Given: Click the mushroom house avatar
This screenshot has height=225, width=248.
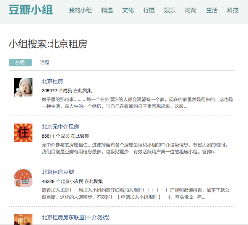Looking at the screenshot, I should [x=23, y=178].
